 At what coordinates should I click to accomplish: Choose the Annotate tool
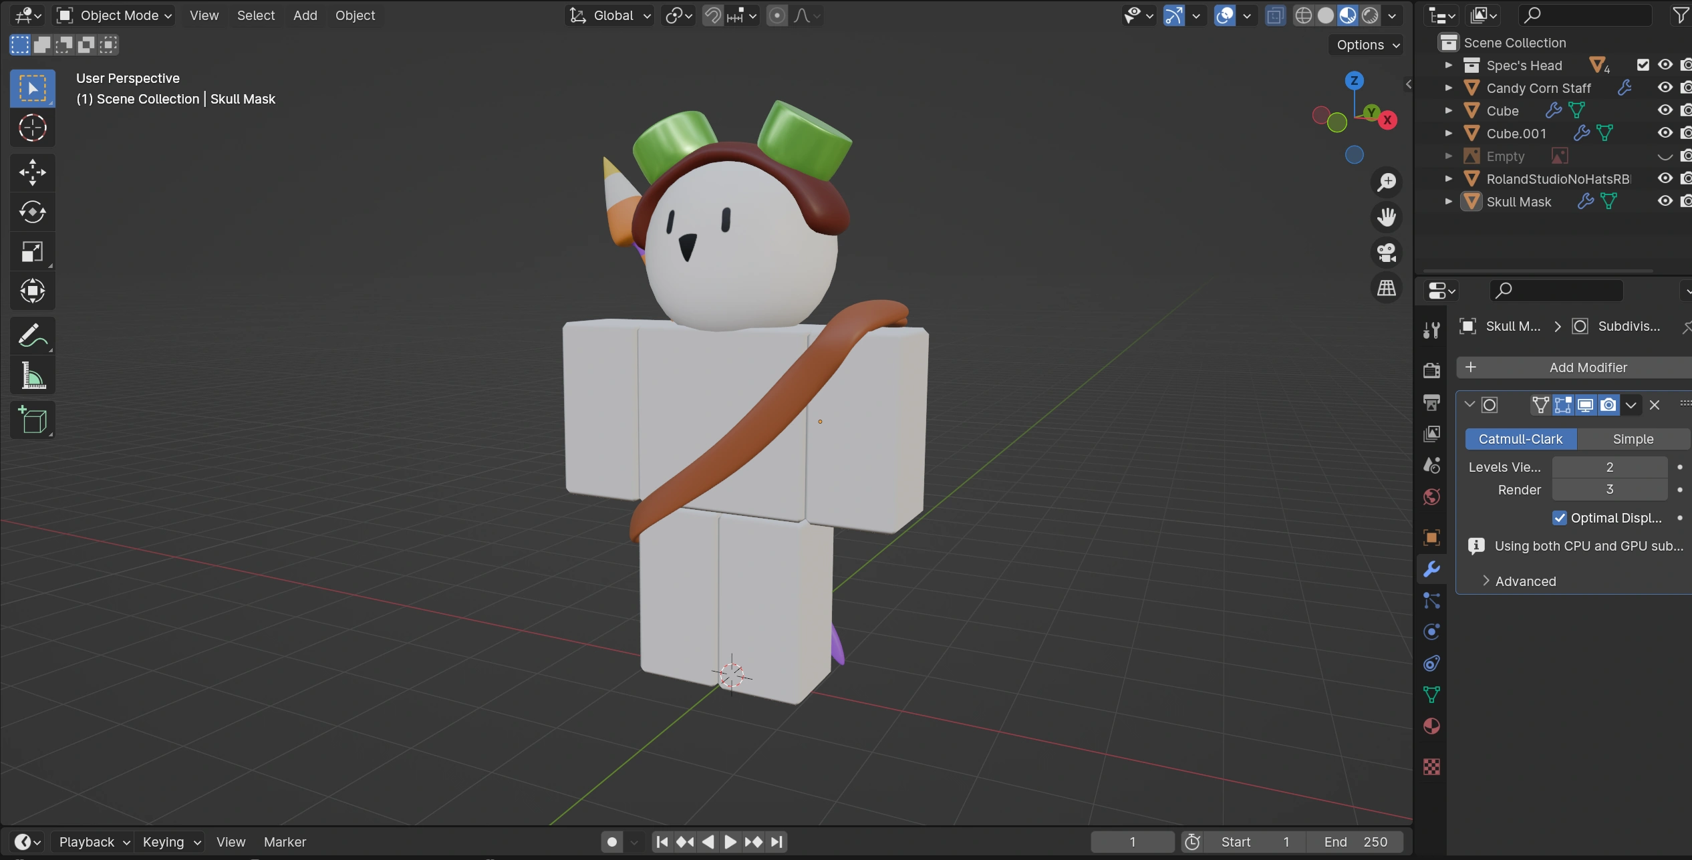click(32, 336)
